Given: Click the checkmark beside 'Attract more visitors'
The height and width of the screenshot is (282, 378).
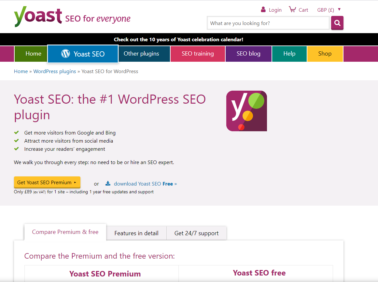Looking at the screenshot, I should tap(16, 141).
